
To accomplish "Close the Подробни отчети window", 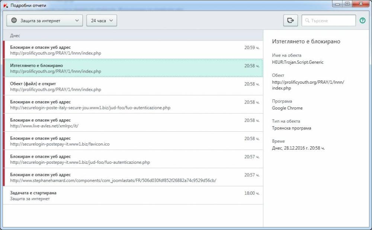I will [x=361, y=4].
